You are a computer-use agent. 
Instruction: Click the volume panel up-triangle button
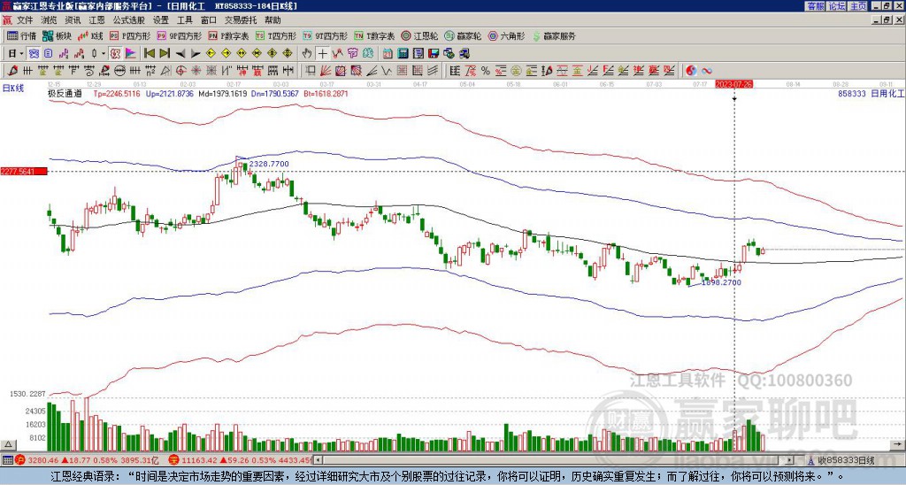pyautogui.click(x=8, y=444)
